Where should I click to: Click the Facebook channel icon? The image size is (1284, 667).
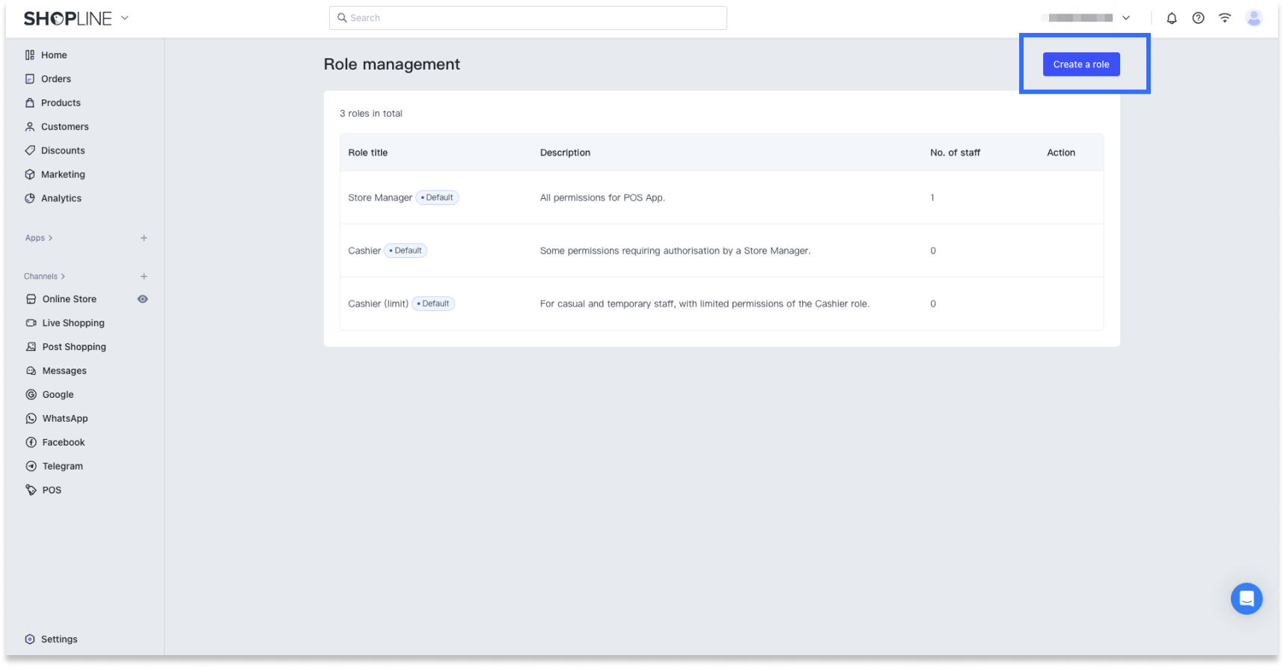coord(31,443)
